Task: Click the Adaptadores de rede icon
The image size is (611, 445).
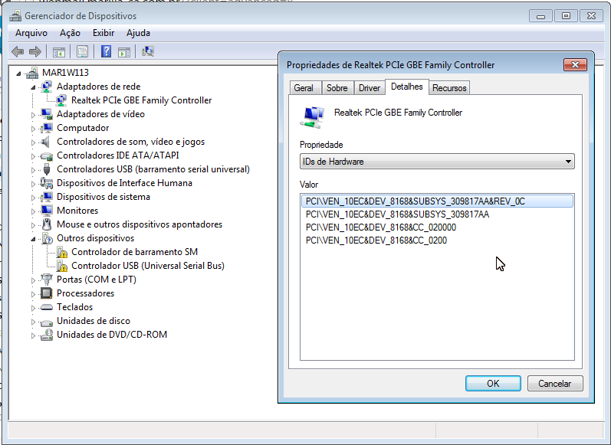Action: [x=47, y=87]
